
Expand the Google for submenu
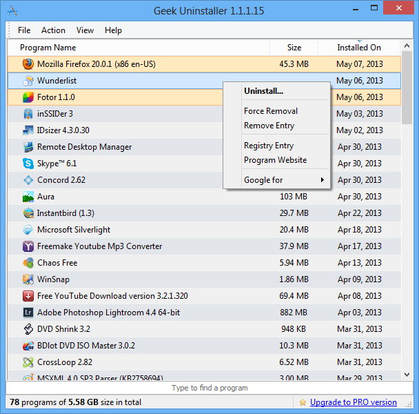[x=276, y=180]
